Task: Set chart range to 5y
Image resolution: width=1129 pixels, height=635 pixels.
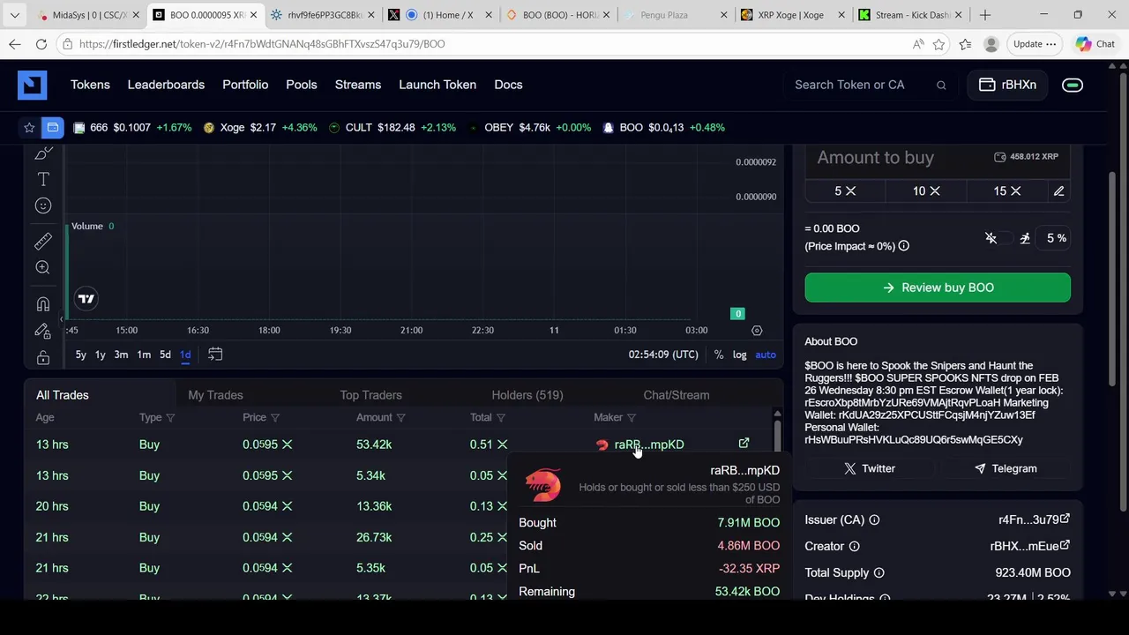Action: (80, 355)
